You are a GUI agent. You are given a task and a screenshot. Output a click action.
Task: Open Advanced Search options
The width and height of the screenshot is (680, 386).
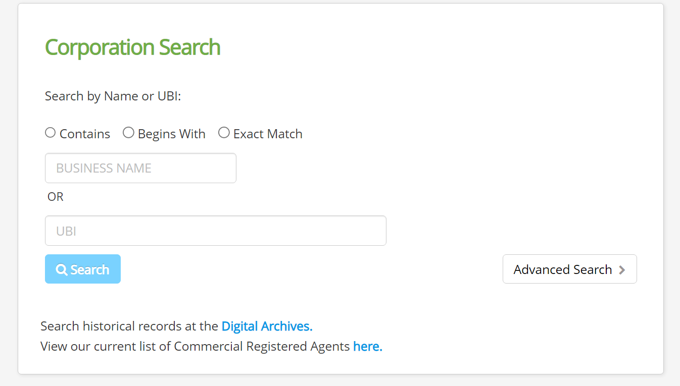570,269
